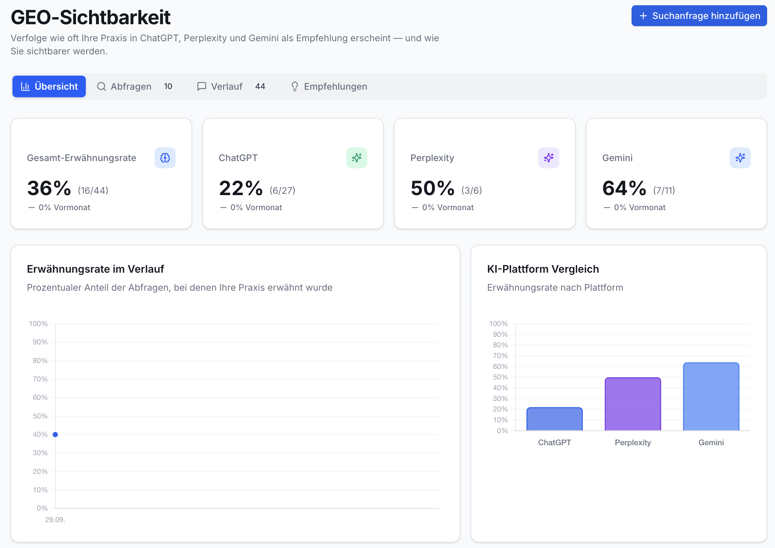The image size is (775, 548).
Task: Click the GEO-Sichtbarkeit page title
Action: click(90, 17)
